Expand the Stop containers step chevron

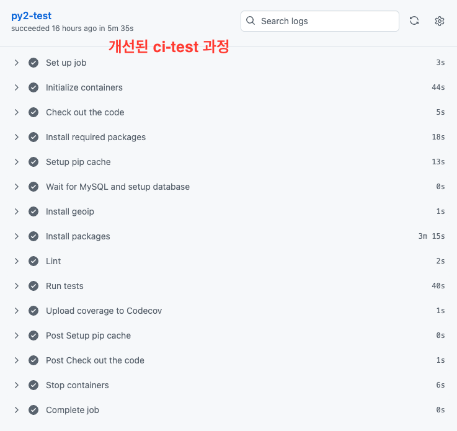[x=17, y=385]
